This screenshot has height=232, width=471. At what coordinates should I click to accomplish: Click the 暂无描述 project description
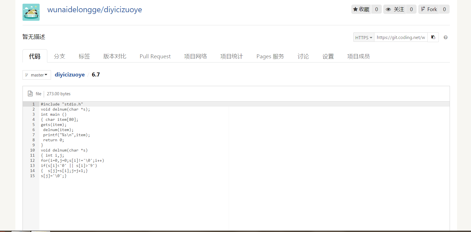34,37
